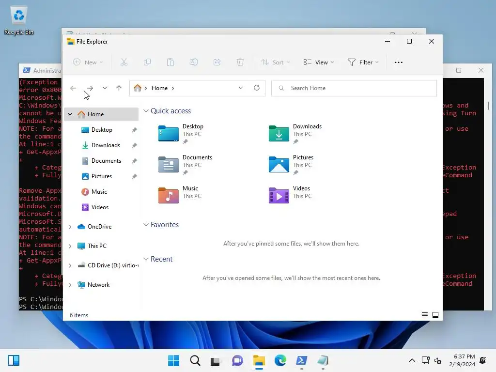Expand the This PC tree node
496x372 pixels.
point(70,246)
